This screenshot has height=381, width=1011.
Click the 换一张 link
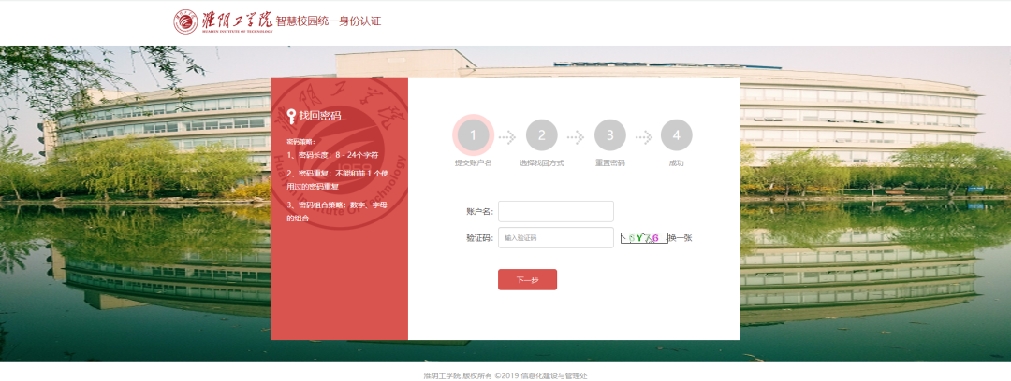(x=681, y=238)
